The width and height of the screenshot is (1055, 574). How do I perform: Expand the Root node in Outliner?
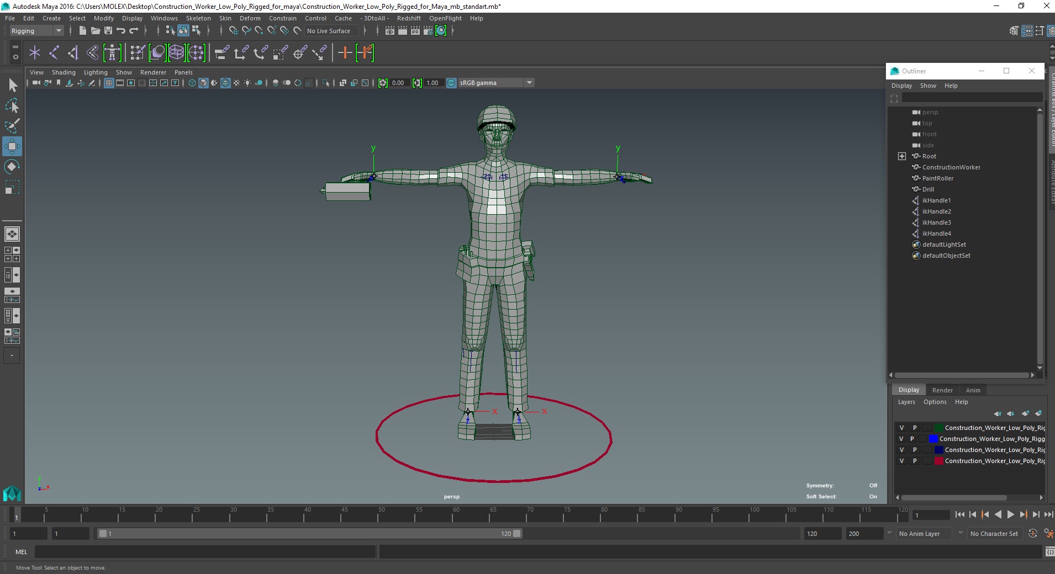902,156
